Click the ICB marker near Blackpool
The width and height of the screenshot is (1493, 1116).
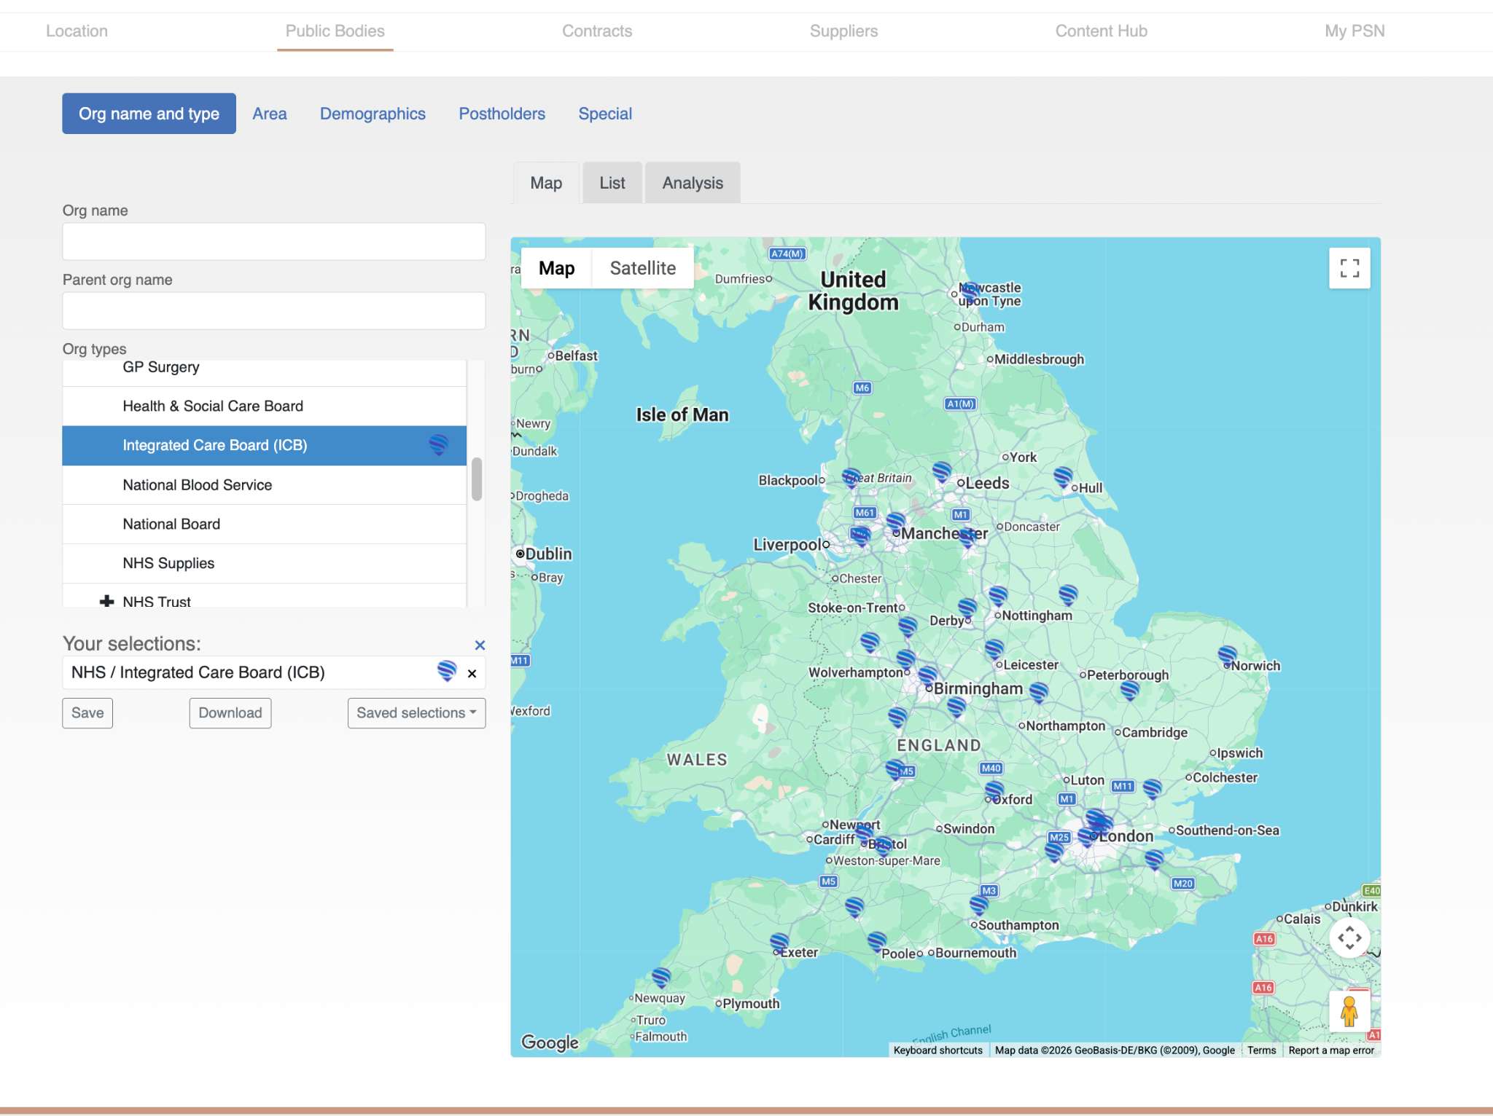(851, 478)
